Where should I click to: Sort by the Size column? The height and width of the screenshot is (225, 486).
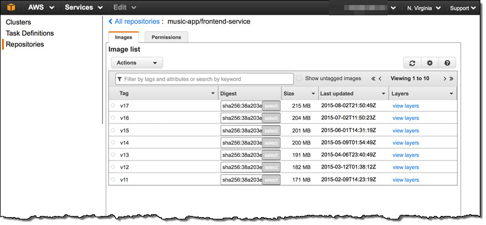coord(300,93)
